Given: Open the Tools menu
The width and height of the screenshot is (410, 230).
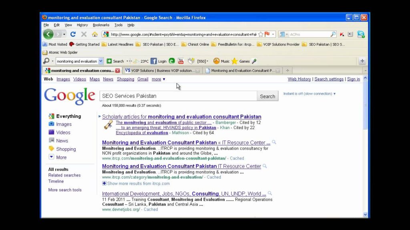Looking at the screenshot, I should coord(119,25).
